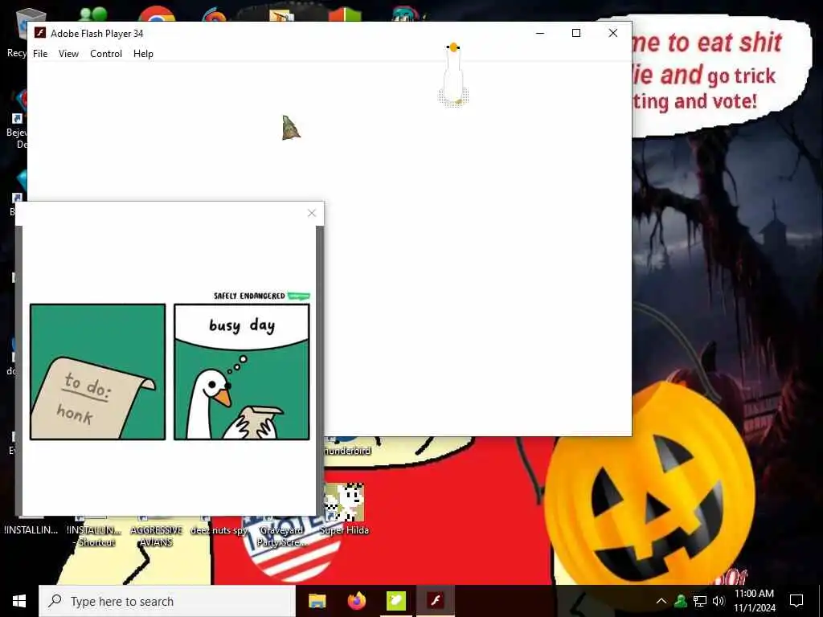The width and height of the screenshot is (823, 617).
Task: Select the Graveyard Party Scre... desktop label
Action: (x=281, y=536)
